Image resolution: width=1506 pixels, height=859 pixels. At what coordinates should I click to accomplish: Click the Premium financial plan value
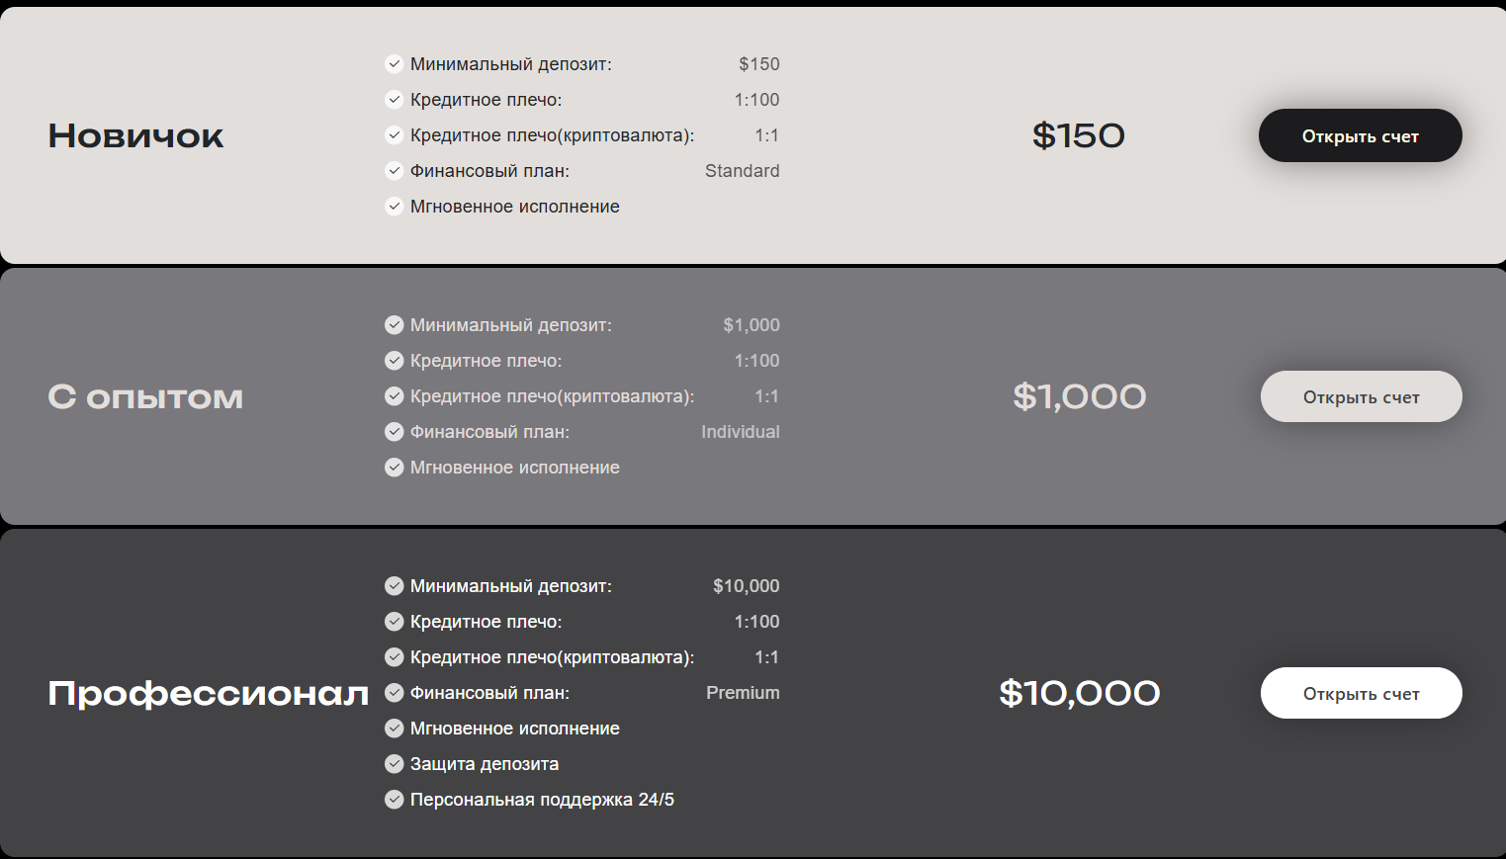(x=743, y=693)
